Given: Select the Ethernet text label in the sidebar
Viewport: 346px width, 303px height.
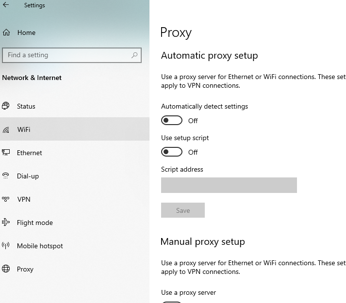Looking at the screenshot, I should [30, 153].
